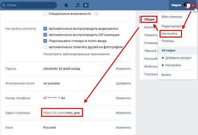Screen dimensions: 198x135
Task: Click the Мария user name in the header
Action: (x=176, y=5)
